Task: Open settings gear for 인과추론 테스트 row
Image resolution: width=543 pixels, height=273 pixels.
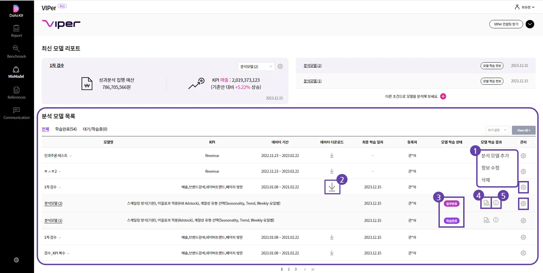Action: click(523, 156)
